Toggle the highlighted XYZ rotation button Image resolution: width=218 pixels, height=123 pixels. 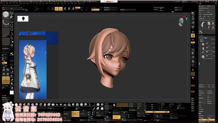coord(193,42)
